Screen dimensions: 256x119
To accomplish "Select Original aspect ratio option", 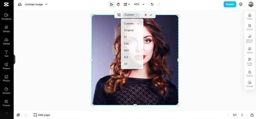I will point(132,30).
